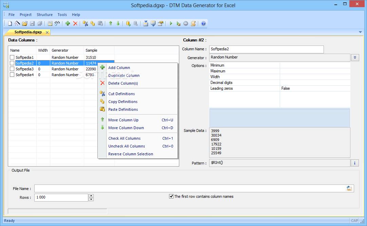
Task: Open the File menu
Action: (x=12, y=15)
